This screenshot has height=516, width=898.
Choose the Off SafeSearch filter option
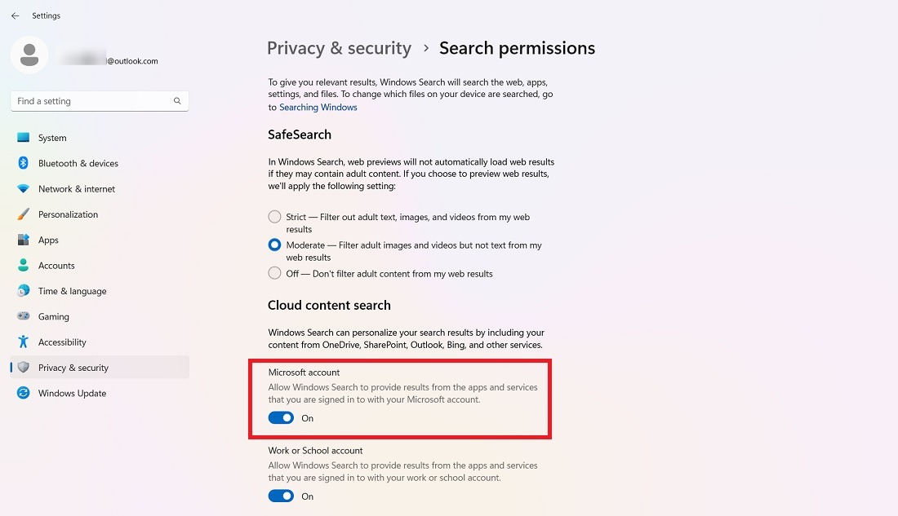tap(274, 274)
